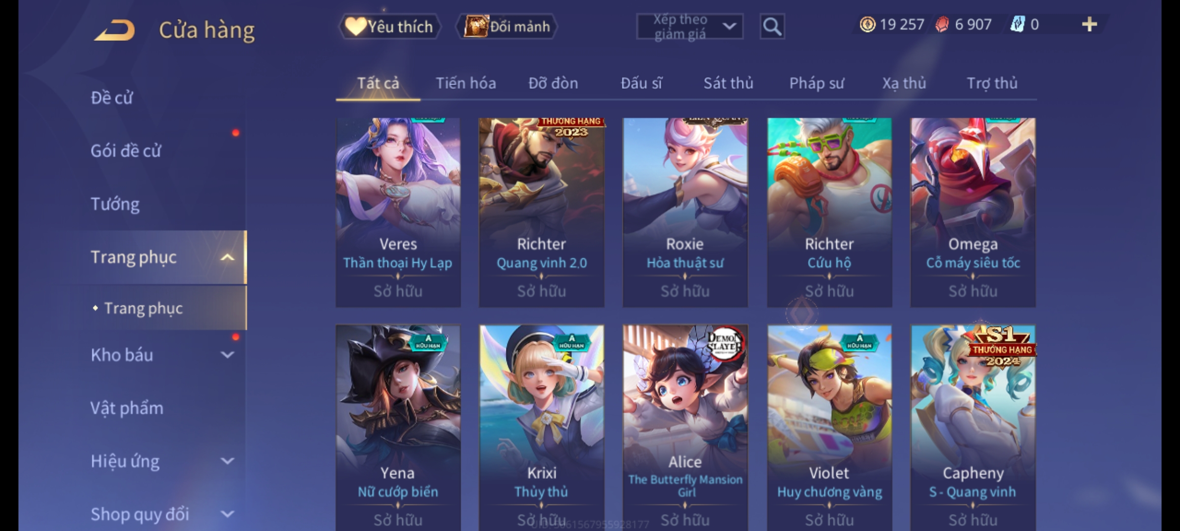Image resolution: width=1180 pixels, height=531 pixels.
Task: Expand the Shop quy đổi section
Action: 227,514
